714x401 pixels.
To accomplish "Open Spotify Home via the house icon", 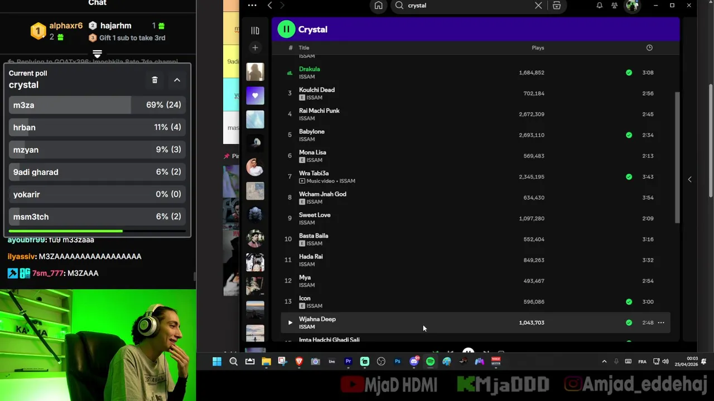I will [x=379, y=6].
